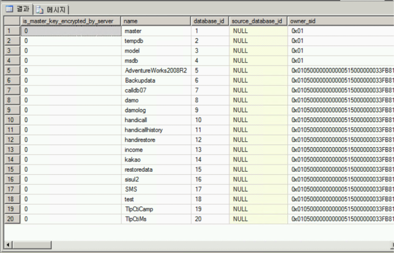394x253 pixels.
Task: Select the database_id column header
Action: [210, 21]
